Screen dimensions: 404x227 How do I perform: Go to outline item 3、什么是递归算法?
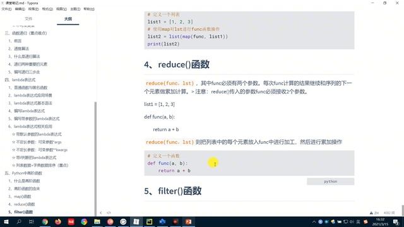(24, 56)
